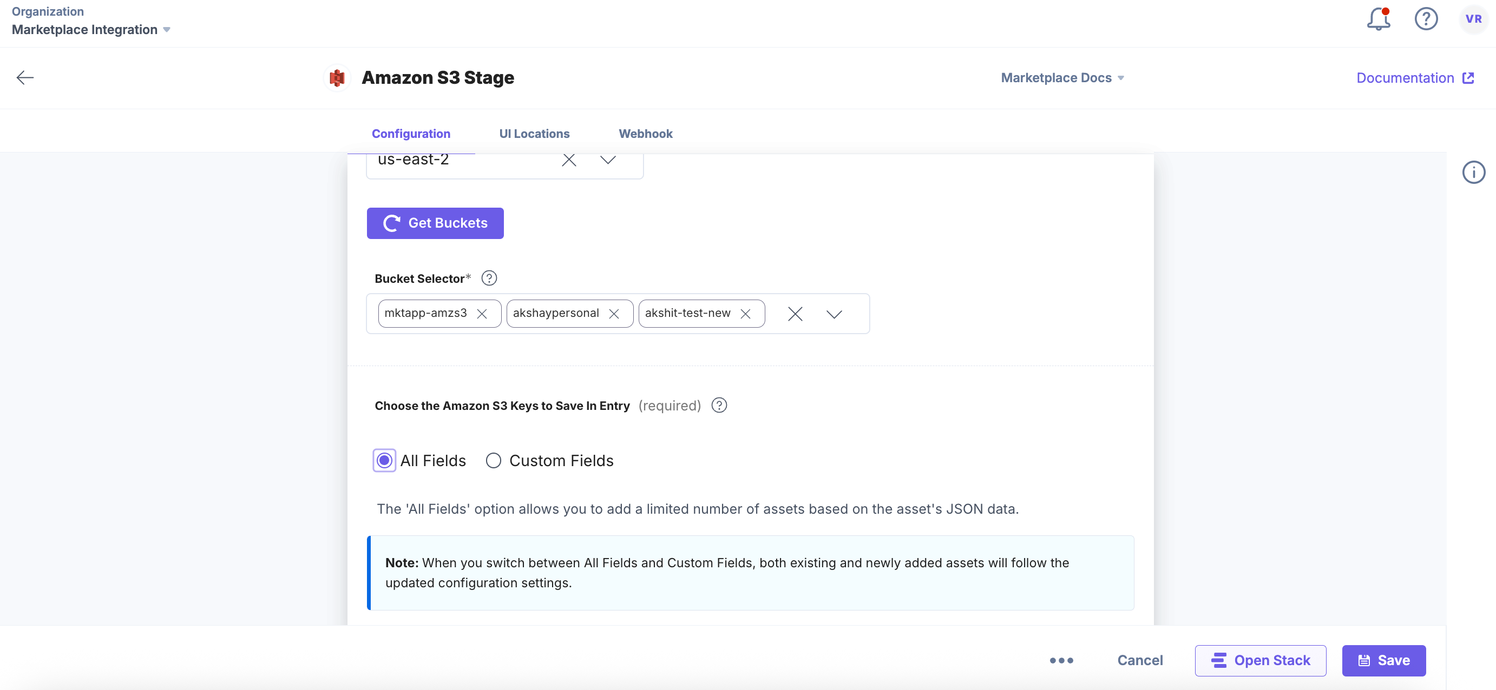Select the Custom Fields radio option
The image size is (1496, 690).
493,461
